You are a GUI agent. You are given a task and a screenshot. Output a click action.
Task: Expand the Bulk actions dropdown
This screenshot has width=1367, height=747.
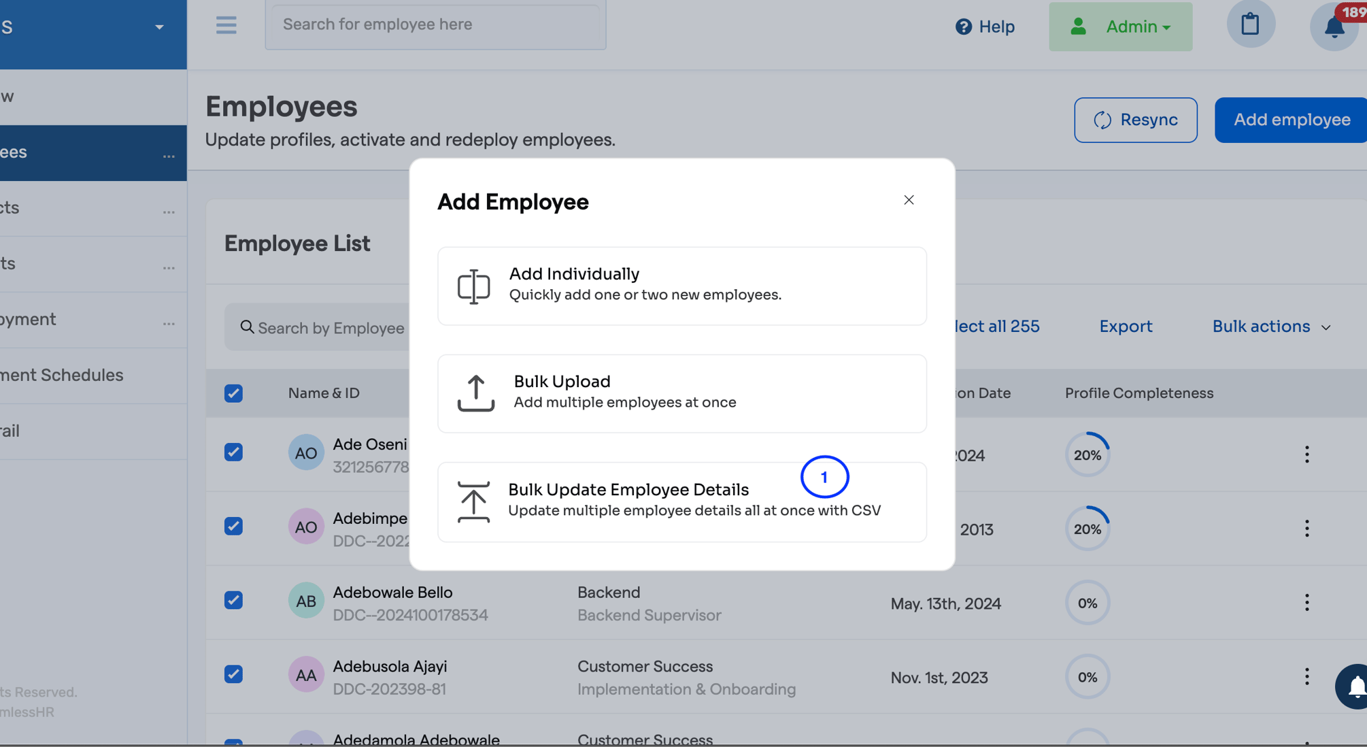(x=1271, y=327)
